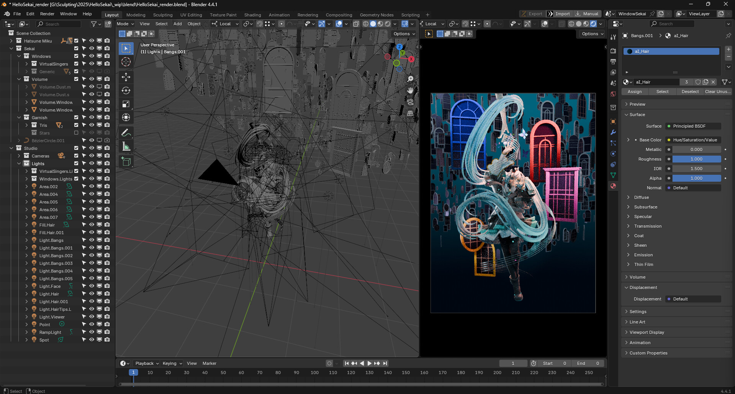Enable the Stars collection checkbox
The height and width of the screenshot is (394, 735).
(76, 133)
